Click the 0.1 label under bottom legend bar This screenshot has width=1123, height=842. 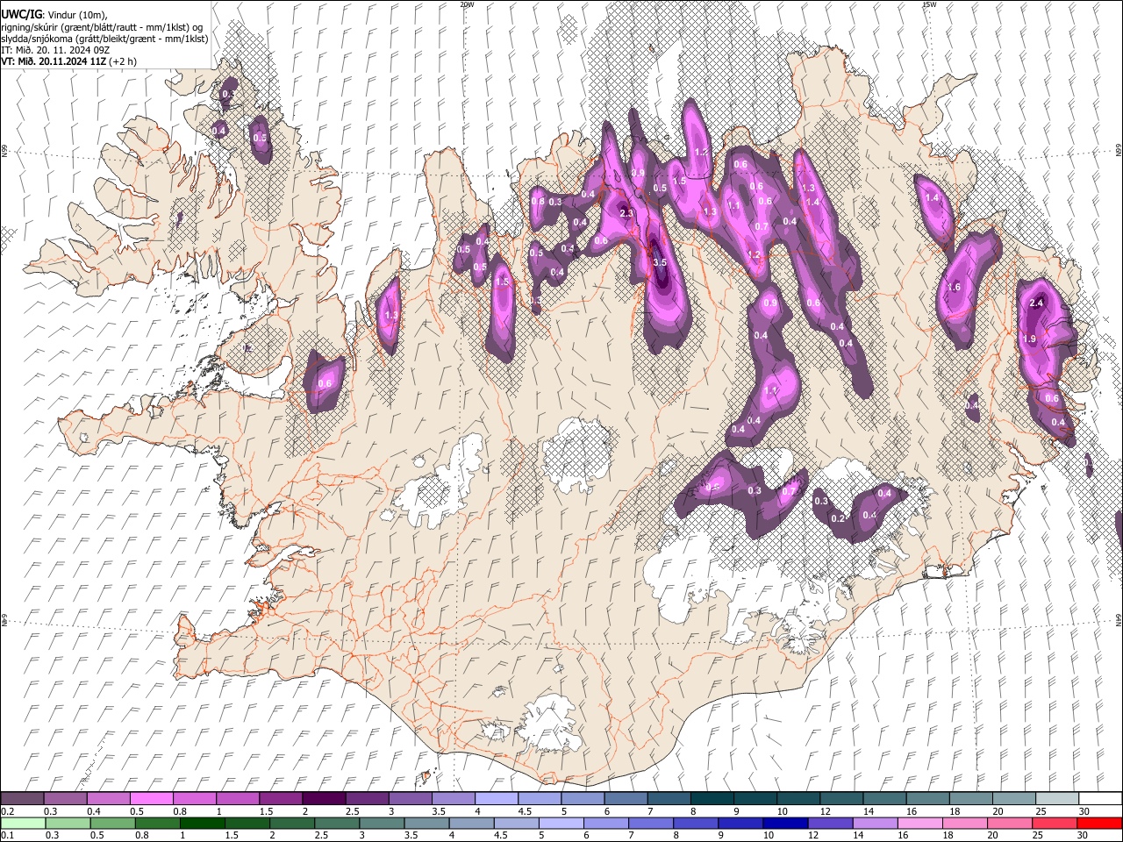tap(5, 836)
